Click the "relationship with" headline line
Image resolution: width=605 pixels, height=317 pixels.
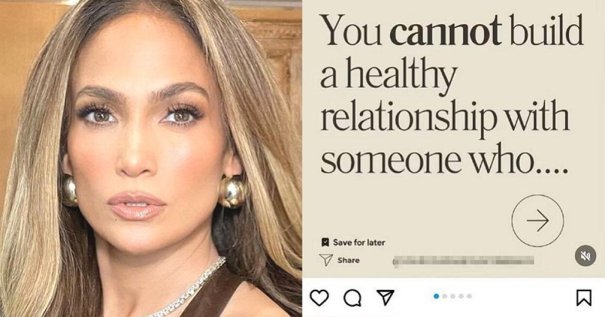(445, 120)
